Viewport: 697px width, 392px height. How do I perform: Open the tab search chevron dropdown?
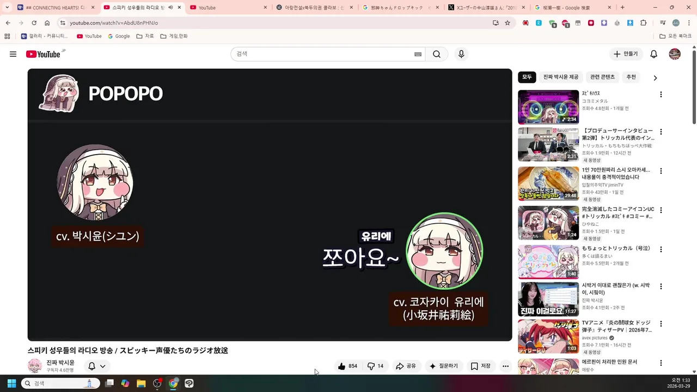click(x=7, y=8)
